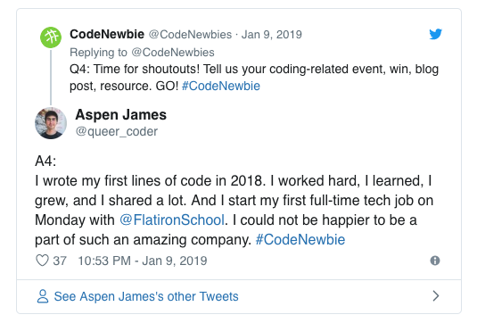Screen dimensions: 477x323
Task: Open Aspen James profile photo
Action: click(51, 123)
